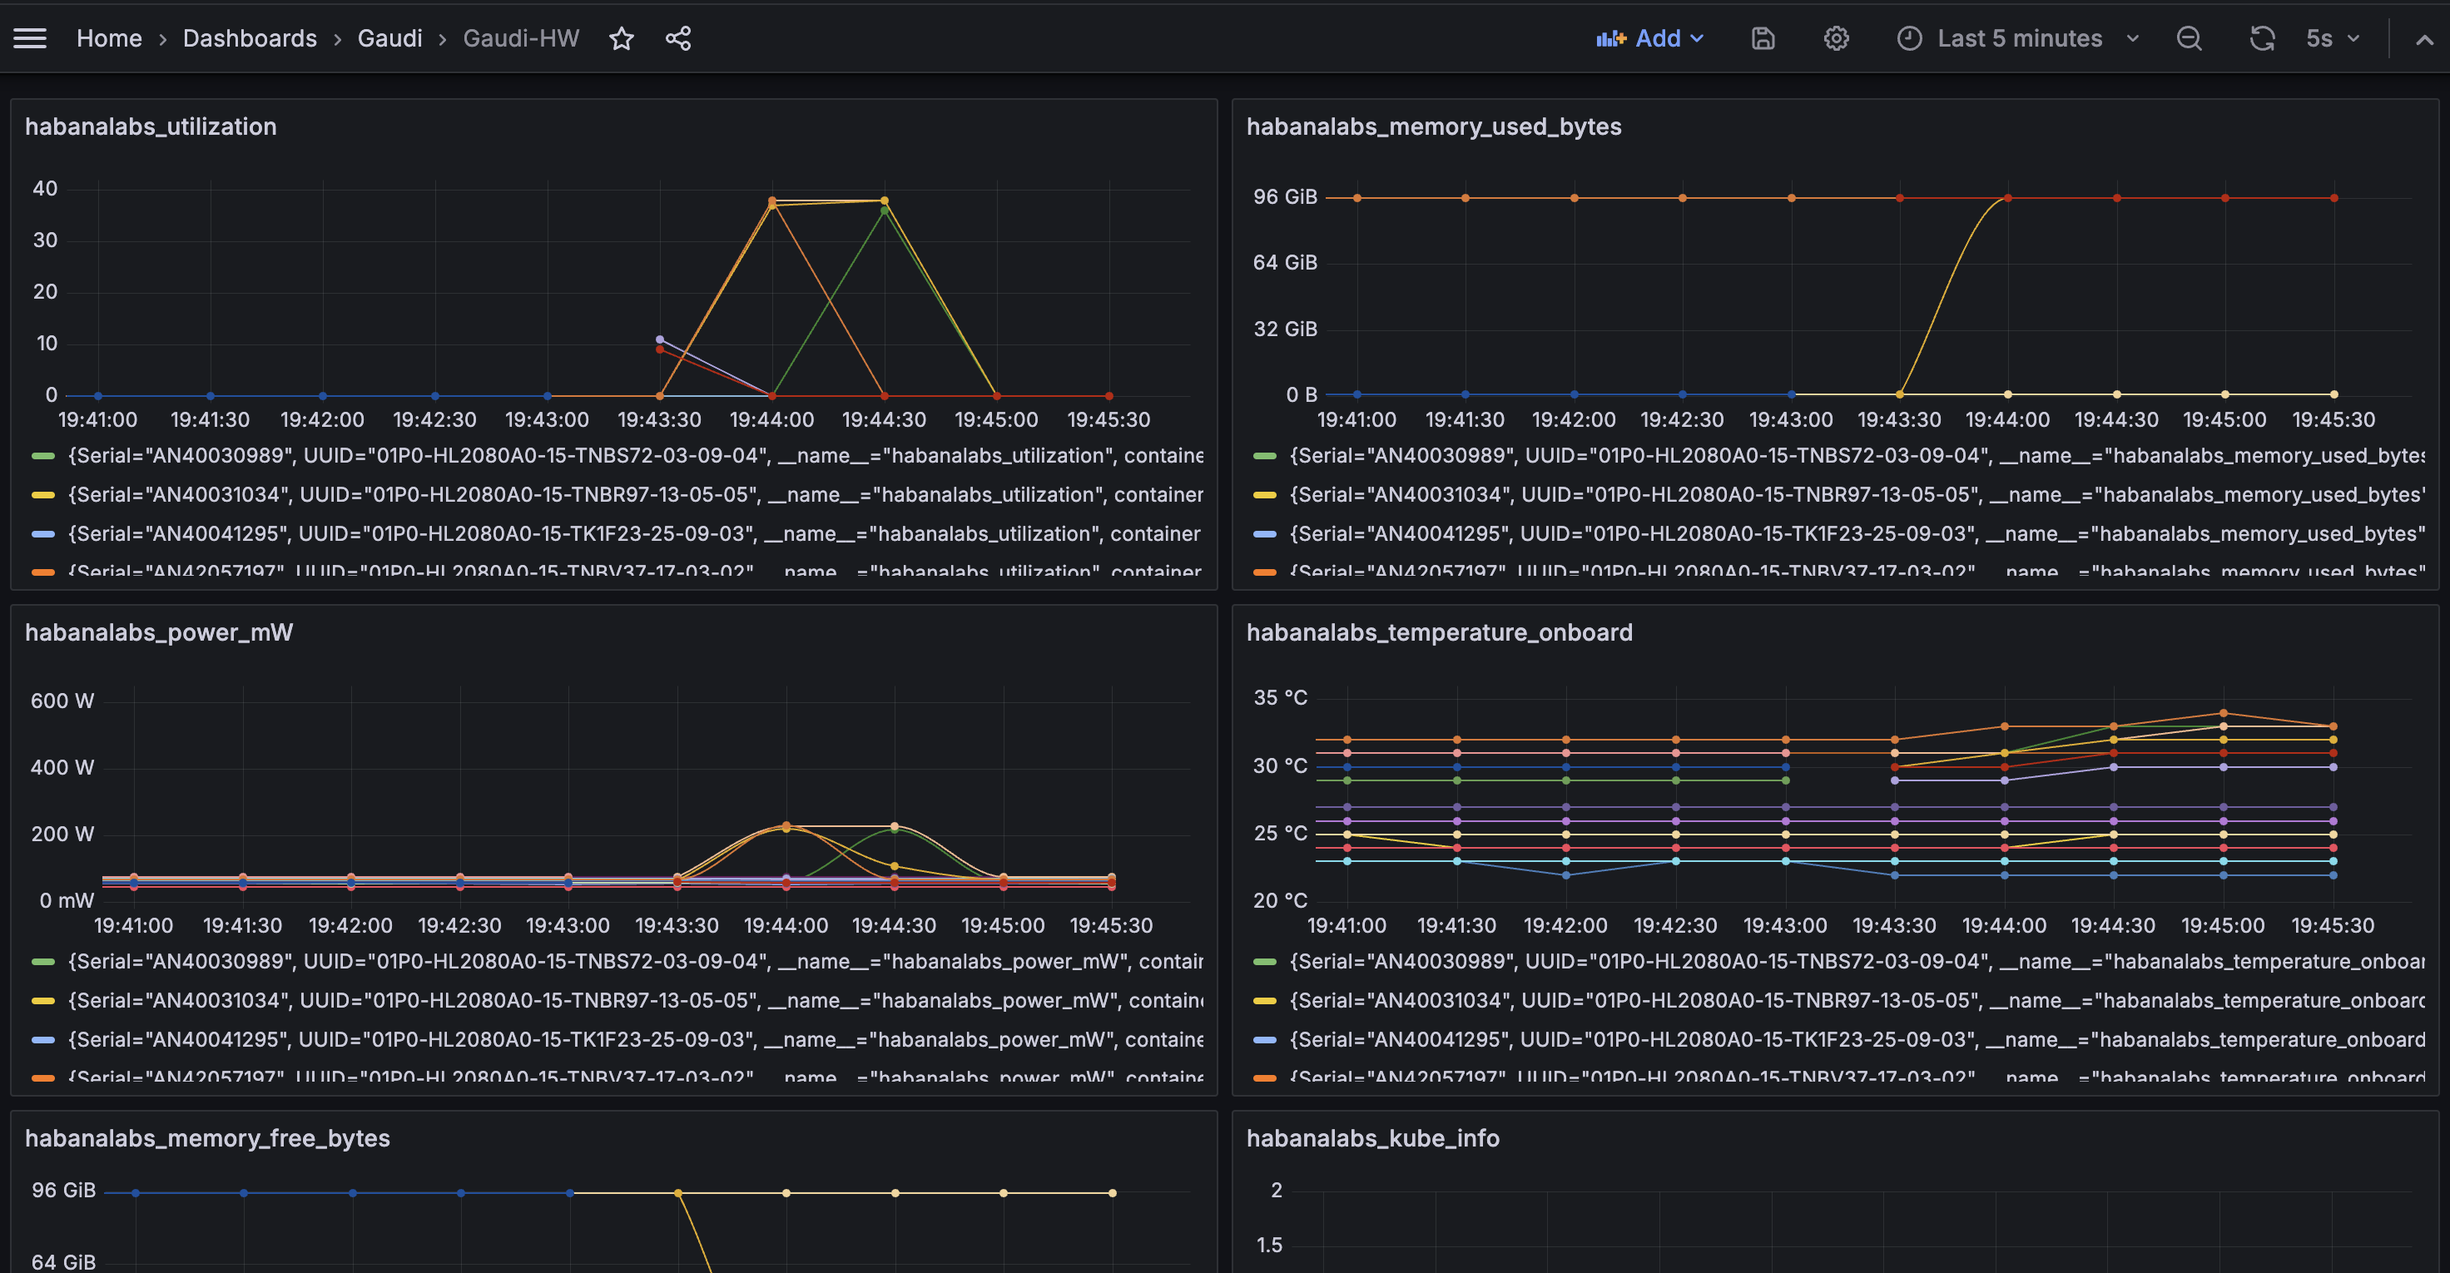Viewport: 2450px width, 1273px height.
Task: Click habanalabs_temperature_onboard panel title
Action: pyautogui.click(x=1439, y=632)
